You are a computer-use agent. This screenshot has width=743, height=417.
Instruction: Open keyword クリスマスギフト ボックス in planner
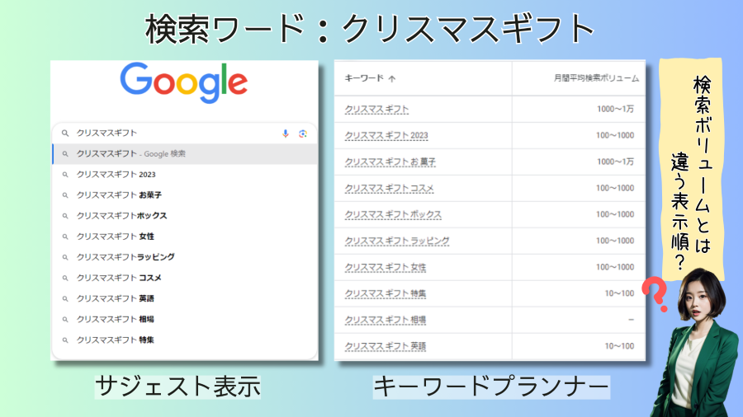pos(393,214)
